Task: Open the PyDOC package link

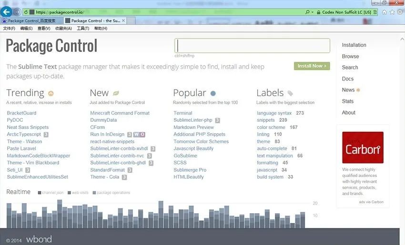Action: (x=15, y=120)
